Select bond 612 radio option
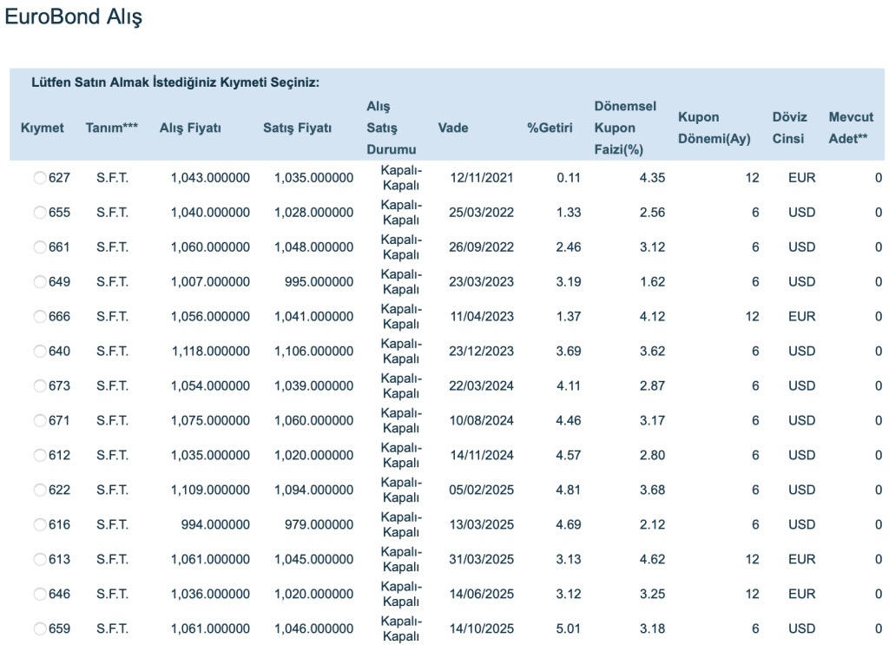This screenshot has height=645, width=889. tap(40, 456)
